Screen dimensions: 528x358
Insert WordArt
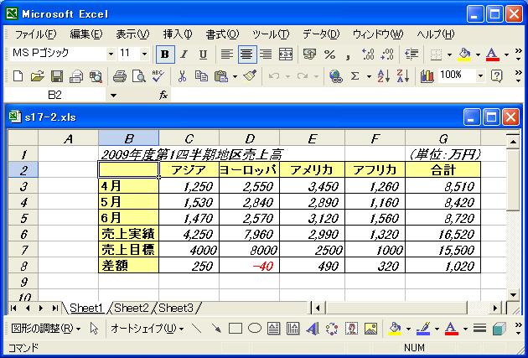(x=313, y=329)
